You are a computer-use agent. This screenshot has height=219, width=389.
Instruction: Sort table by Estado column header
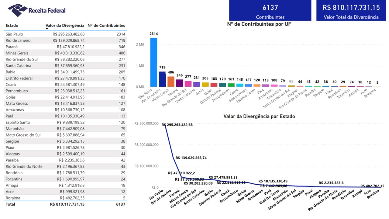pos(12,26)
